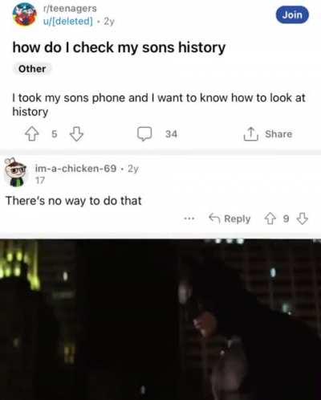Open the r/teenagers subreddit avatar
Viewport: 321px width, 400px height.
(x=25, y=14)
